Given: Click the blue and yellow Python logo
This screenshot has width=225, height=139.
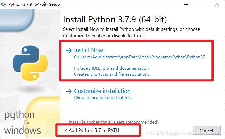Looking at the screenshot, I should pos(30,63).
